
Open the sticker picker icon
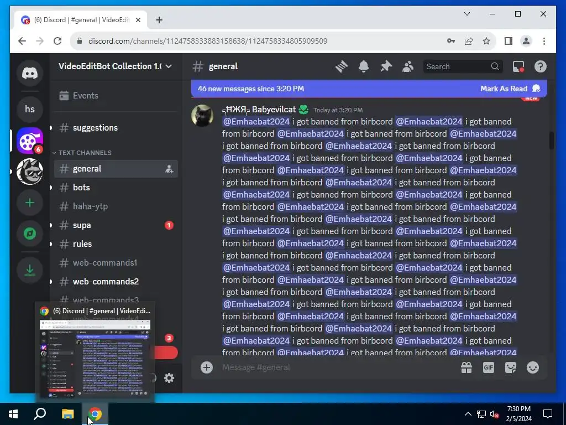coord(510,367)
